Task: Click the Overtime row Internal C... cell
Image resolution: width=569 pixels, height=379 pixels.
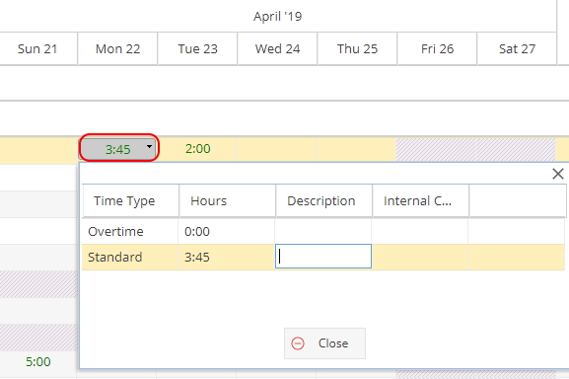Action: 420,231
